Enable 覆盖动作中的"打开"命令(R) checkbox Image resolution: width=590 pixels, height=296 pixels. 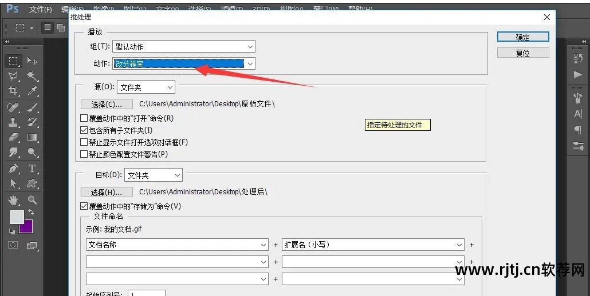pos(84,118)
